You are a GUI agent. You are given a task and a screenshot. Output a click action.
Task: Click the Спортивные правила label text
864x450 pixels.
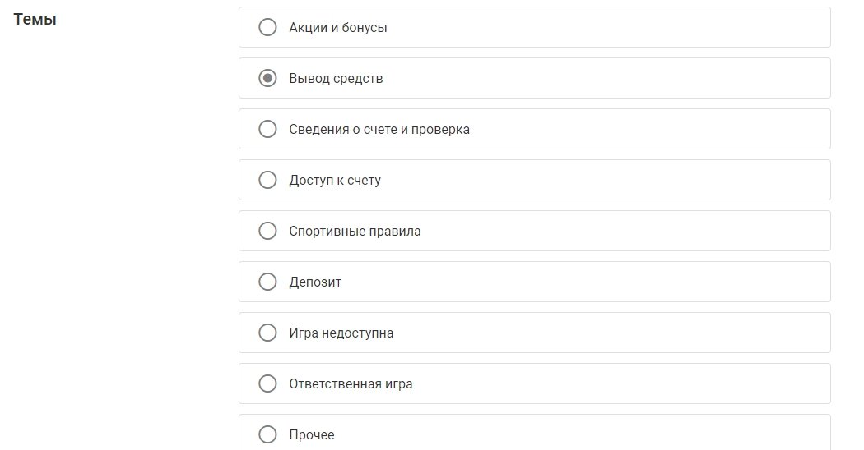(x=355, y=232)
